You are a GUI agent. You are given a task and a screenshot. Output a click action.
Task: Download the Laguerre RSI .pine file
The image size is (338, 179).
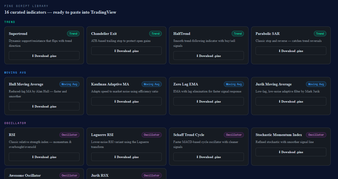(126, 157)
